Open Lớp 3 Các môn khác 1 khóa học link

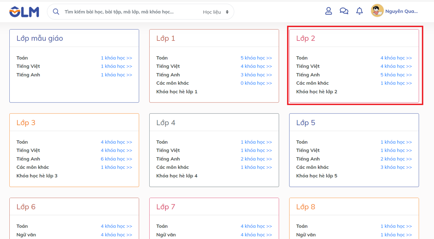[x=116, y=167]
